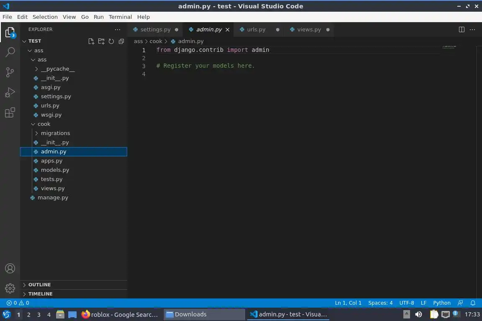Open Explorer views and more actions menu
This screenshot has height=321, width=482.
(x=118, y=30)
